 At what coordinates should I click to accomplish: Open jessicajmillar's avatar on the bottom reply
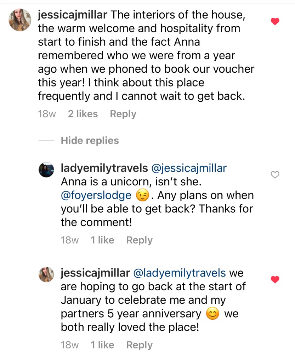(46, 274)
